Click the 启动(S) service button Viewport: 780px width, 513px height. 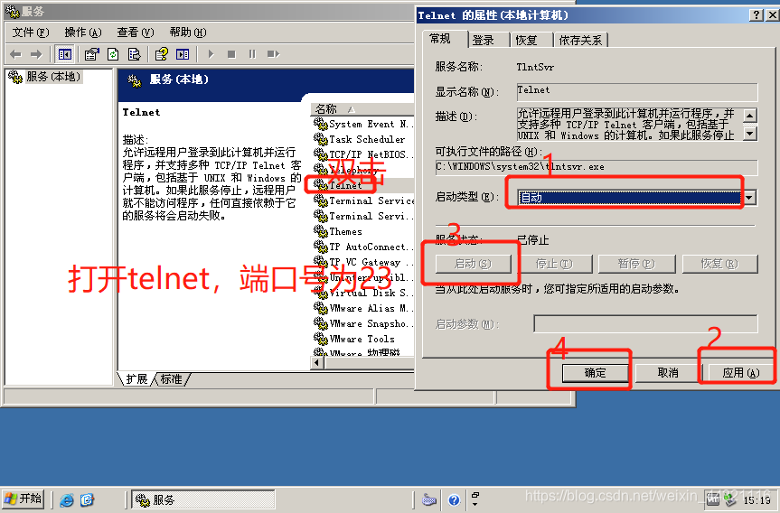pyautogui.click(x=473, y=264)
